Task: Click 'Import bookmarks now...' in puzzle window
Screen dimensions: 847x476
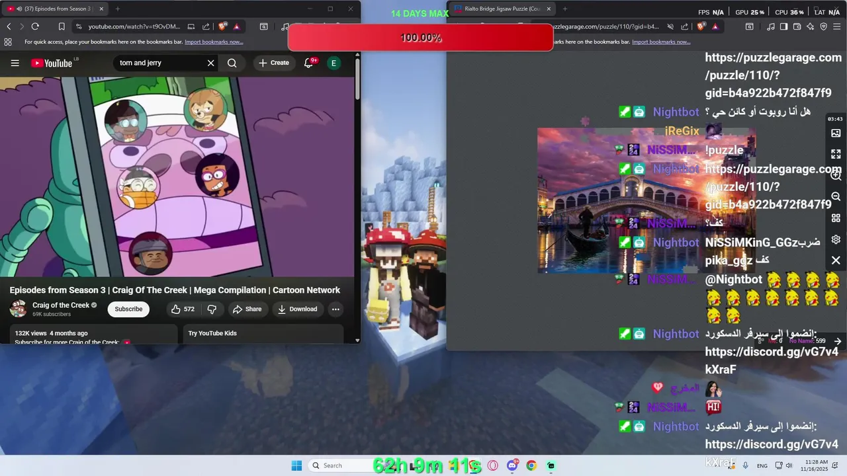Action: click(661, 42)
